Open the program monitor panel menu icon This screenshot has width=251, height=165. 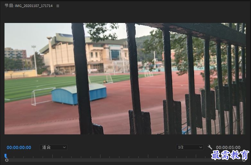coord(58,6)
